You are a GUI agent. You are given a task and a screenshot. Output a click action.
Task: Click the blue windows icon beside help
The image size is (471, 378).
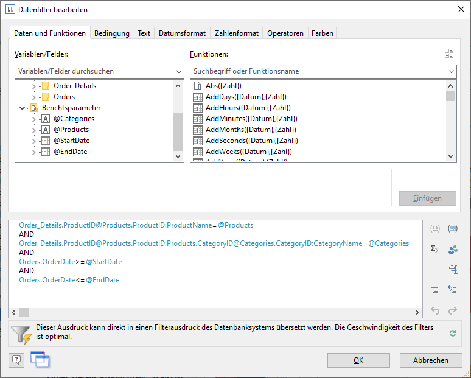(40, 360)
